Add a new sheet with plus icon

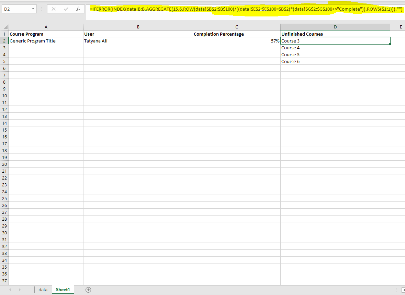tap(88, 290)
